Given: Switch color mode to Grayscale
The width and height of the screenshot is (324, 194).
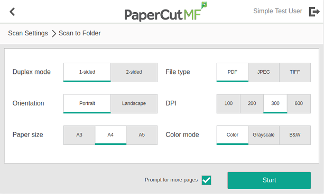Looking at the screenshot, I should coord(264,135).
